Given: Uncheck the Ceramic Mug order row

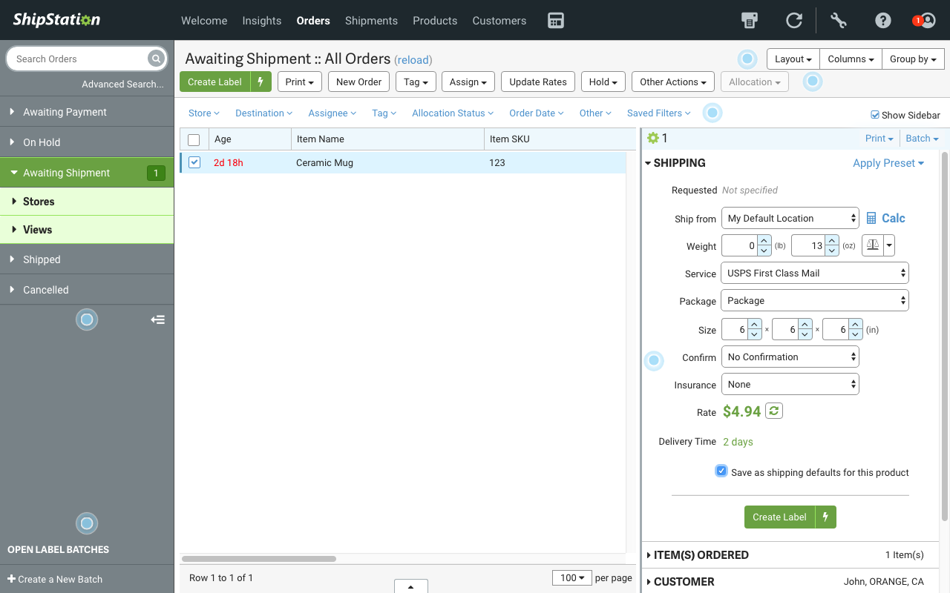Looking at the screenshot, I should tap(194, 162).
